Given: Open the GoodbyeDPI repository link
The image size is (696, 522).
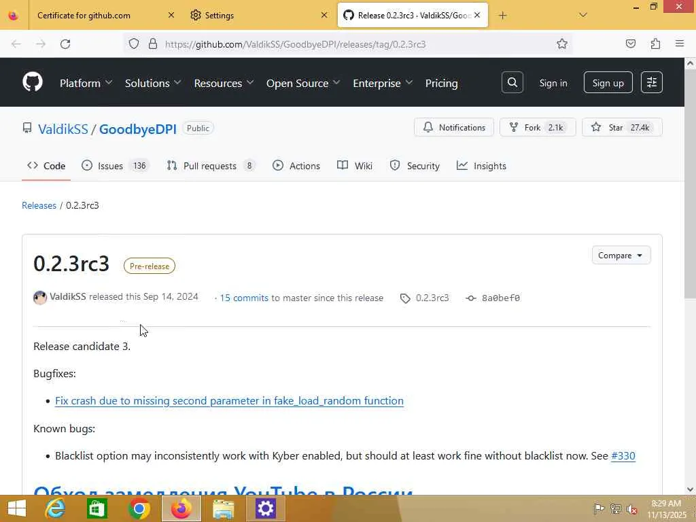Looking at the screenshot, I should click(x=137, y=129).
